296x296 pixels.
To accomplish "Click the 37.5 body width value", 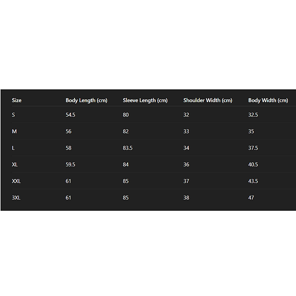I will (x=253, y=148).
